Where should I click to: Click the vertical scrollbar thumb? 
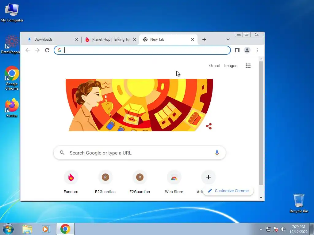coord(261,123)
